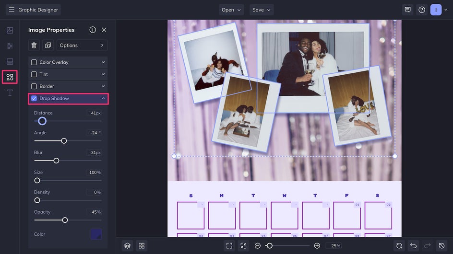
Task: Click the undo arrow icon
Action: click(x=414, y=246)
